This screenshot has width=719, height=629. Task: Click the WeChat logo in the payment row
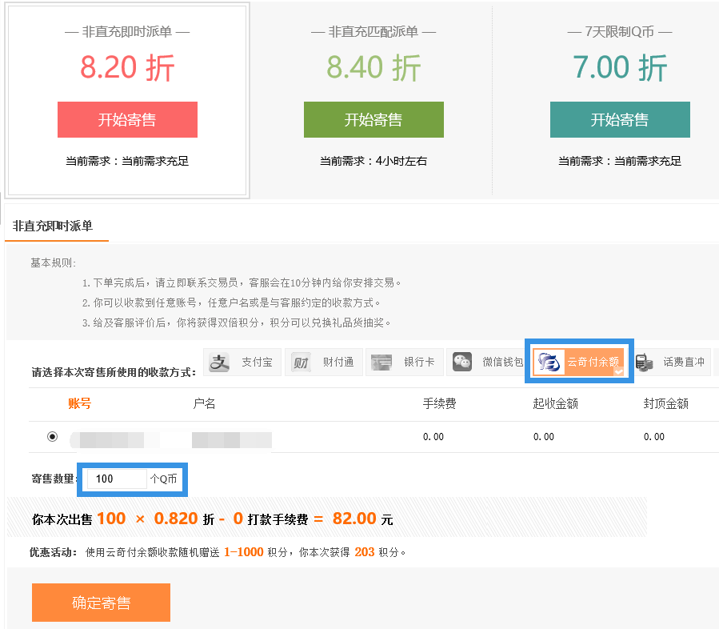(461, 362)
